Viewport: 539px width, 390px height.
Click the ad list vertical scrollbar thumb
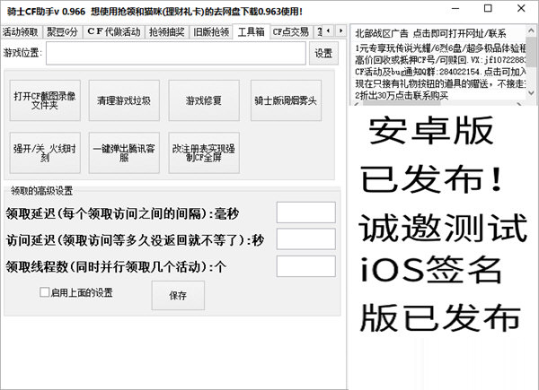pyautogui.click(x=532, y=51)
